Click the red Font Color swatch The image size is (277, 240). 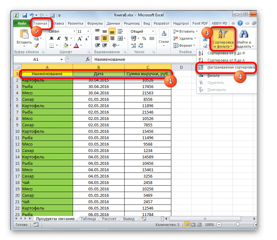point(76,46)
